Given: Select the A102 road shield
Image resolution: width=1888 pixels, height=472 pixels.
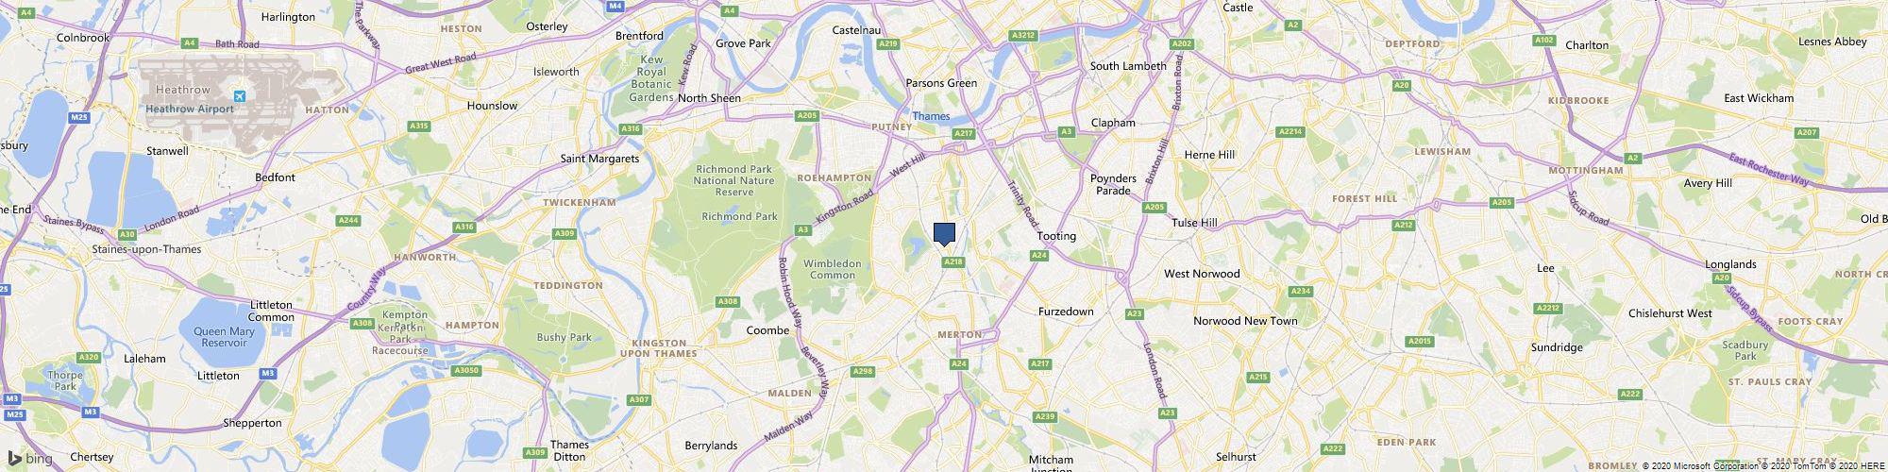Looking at the screenshot, I should (x=1544, y=40).
